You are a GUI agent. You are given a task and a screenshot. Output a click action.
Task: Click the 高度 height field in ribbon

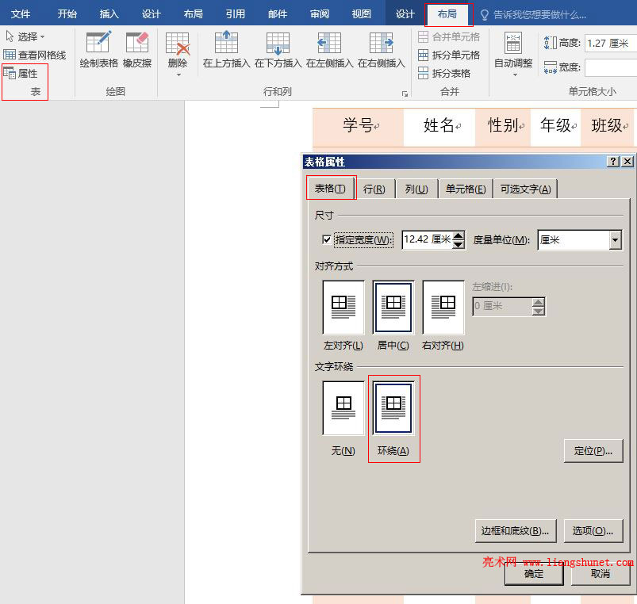pyautogui.click(x=610, y=43)
